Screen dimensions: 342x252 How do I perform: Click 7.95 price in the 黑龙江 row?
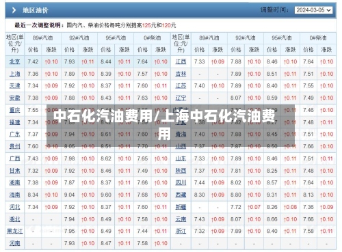click(x=70, y=232)
